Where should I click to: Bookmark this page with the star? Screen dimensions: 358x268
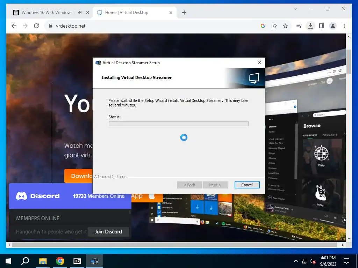point(285,26)
